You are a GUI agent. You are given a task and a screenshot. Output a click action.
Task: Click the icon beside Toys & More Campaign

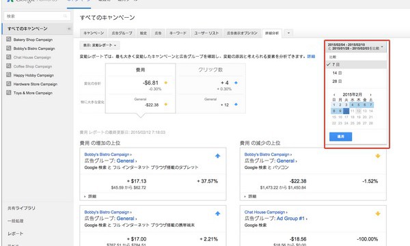click(x=9, y=92)
